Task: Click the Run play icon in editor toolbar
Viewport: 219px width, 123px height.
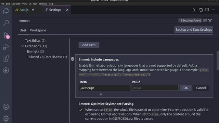Action: point(194,10)
